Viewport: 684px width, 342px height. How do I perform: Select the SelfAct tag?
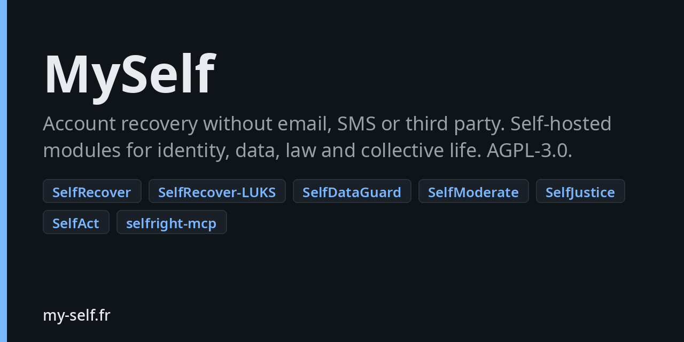pos(76,222)
